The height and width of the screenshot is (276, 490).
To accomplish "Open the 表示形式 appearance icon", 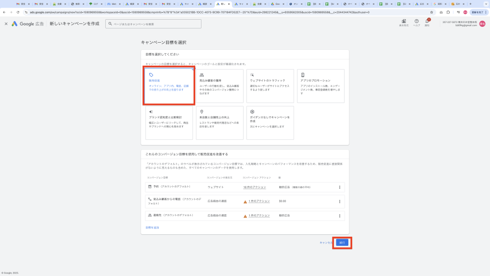I will 404,22.
